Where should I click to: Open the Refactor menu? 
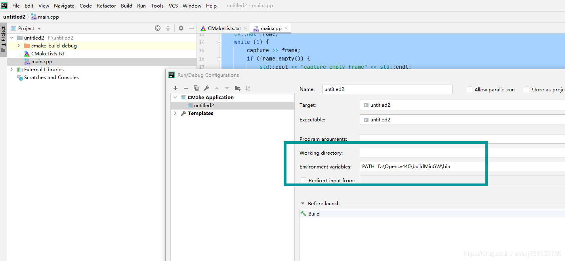point(106,6)
